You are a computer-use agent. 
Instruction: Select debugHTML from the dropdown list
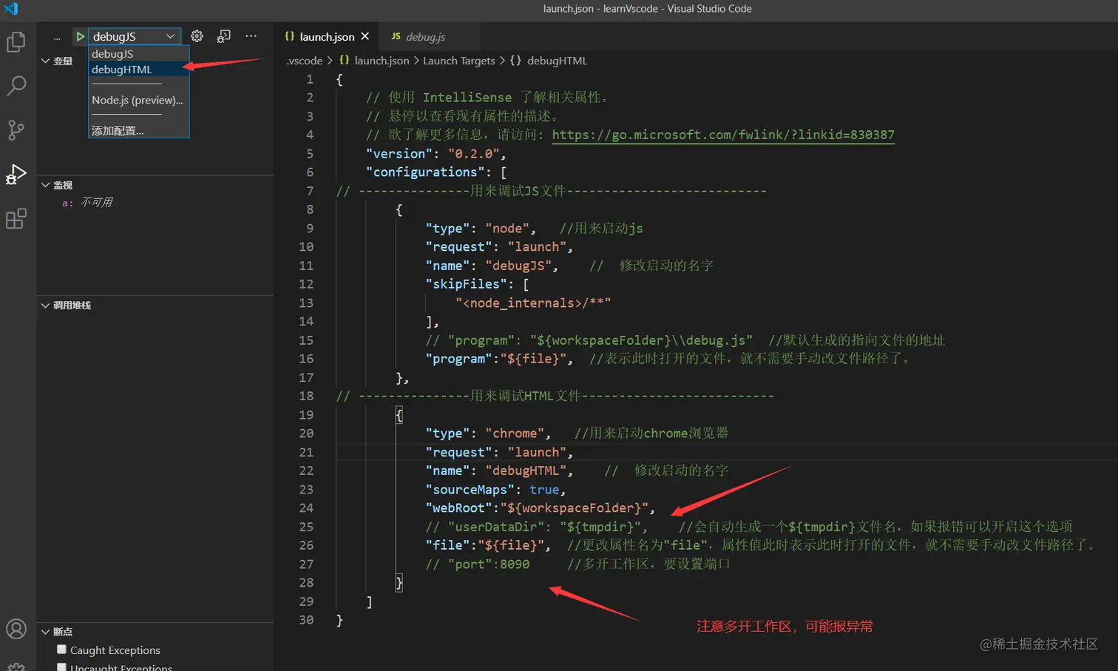tap(139, 69)
